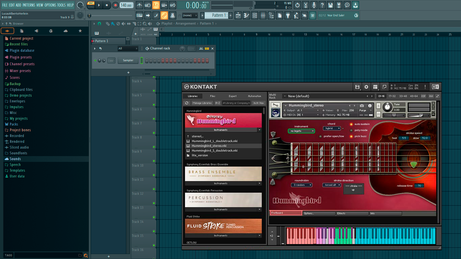Enable wait for input to start playing
The image size is (461, 259).
pos(147,5)
